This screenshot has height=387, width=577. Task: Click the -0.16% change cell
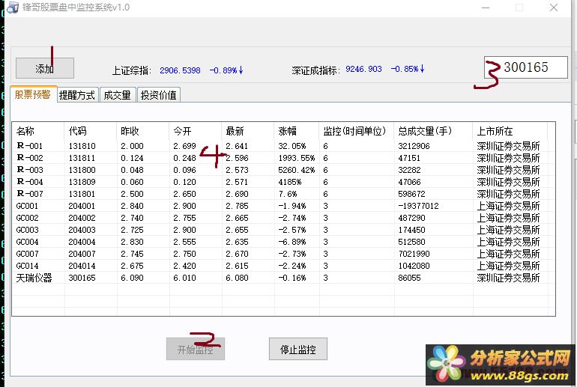292,278
